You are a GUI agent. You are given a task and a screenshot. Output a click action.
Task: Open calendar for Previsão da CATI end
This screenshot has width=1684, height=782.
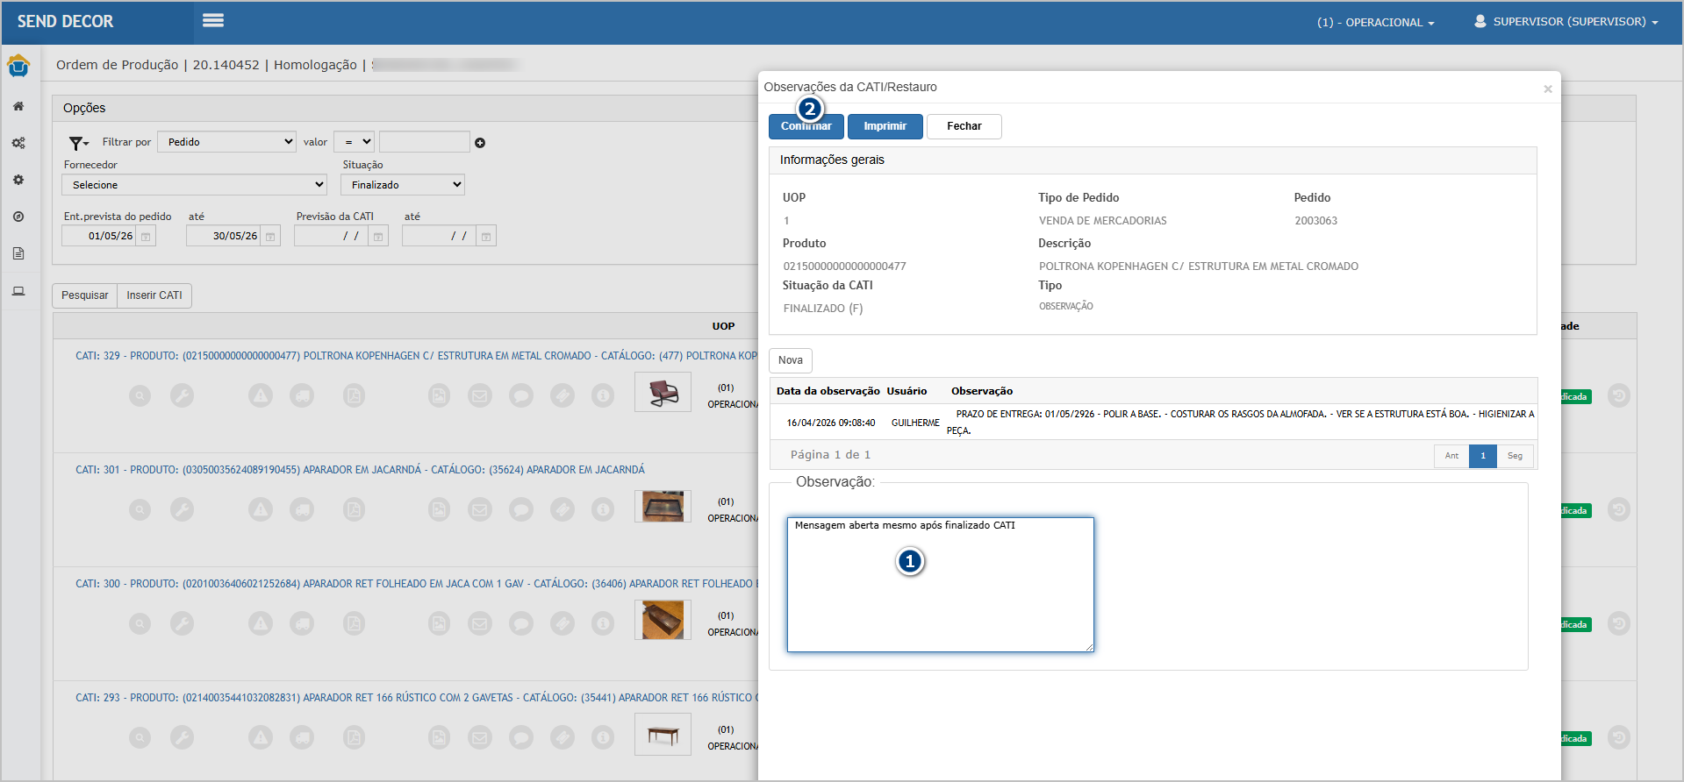click(486, 237)
